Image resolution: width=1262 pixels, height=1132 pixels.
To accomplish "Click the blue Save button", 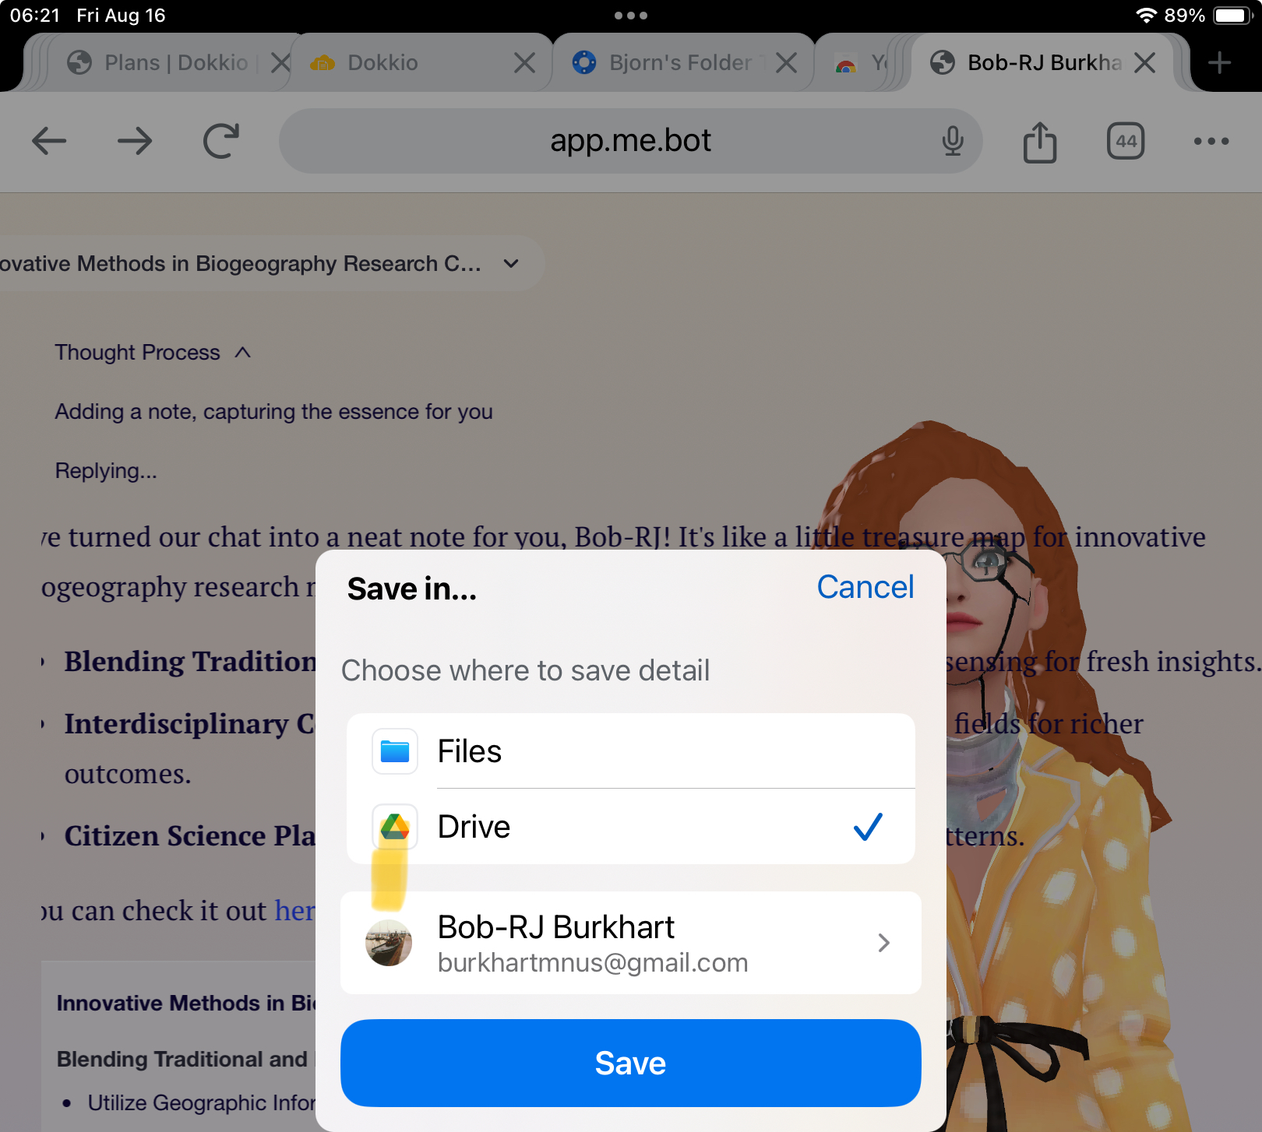I will [631, 1063].
